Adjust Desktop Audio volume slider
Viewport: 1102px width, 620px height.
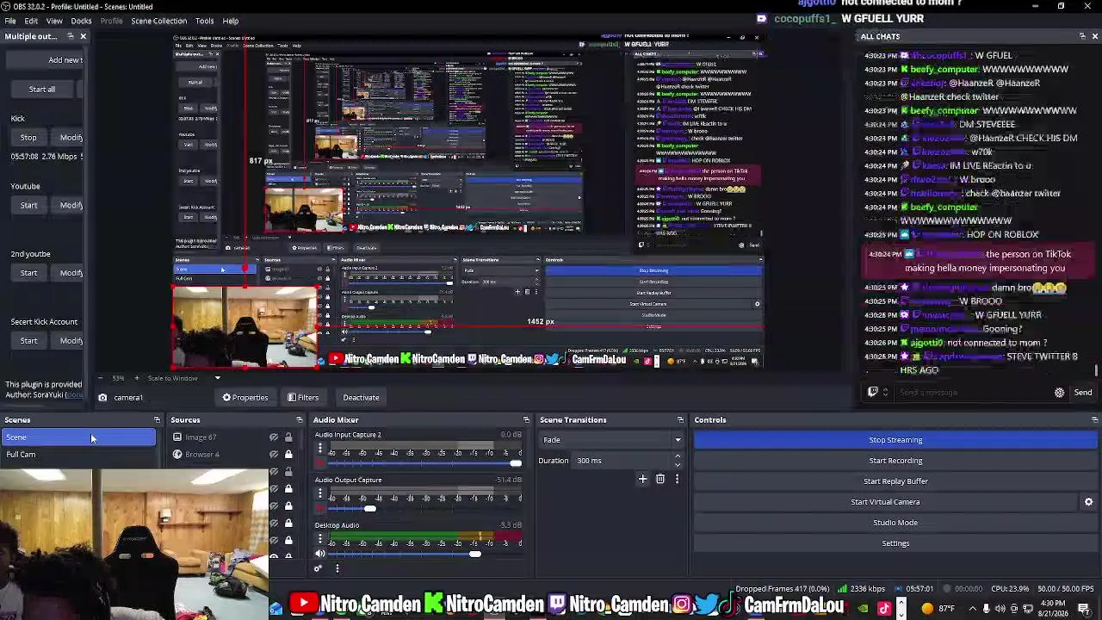426,554
